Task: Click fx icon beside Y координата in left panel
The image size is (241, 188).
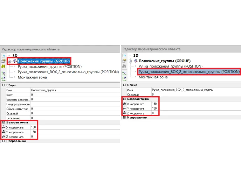Action: (x=4, y=132)
